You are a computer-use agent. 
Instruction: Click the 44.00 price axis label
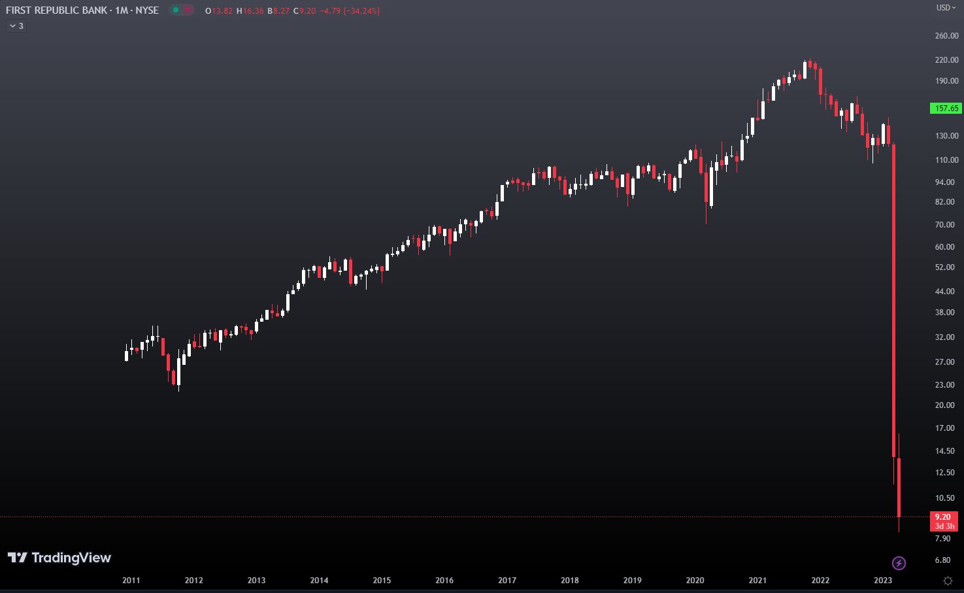tap(945, 292)
